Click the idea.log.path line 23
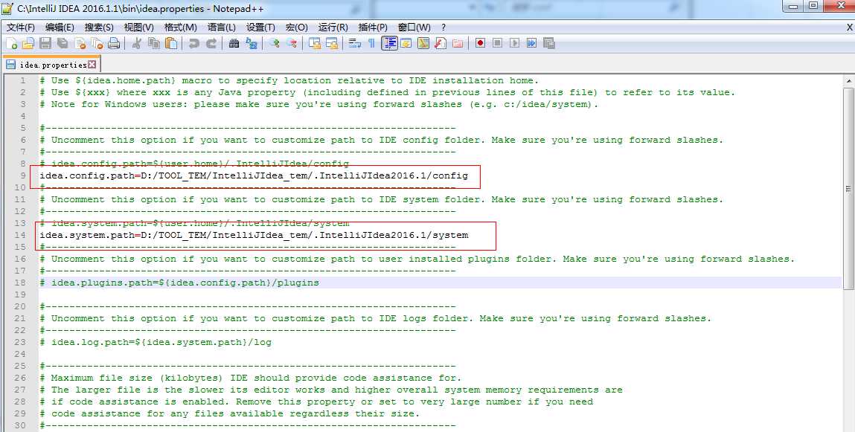Viewport: 855px width, 432px height. click(156, 342)
